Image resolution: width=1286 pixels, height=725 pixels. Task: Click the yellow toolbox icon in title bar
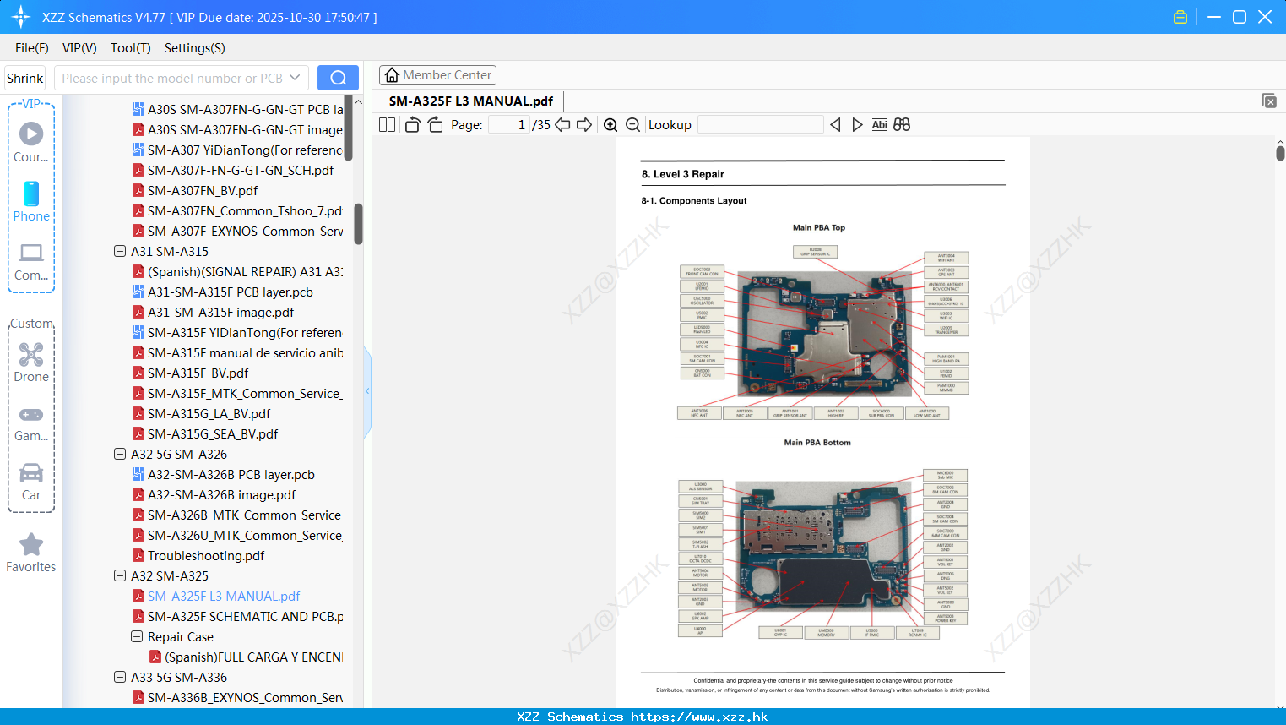pyautogui.click(x=1180, y=17)
